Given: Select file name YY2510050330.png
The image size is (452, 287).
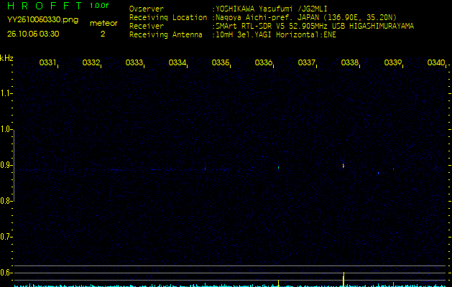Looking at the screenshot, I should (42, 19).
